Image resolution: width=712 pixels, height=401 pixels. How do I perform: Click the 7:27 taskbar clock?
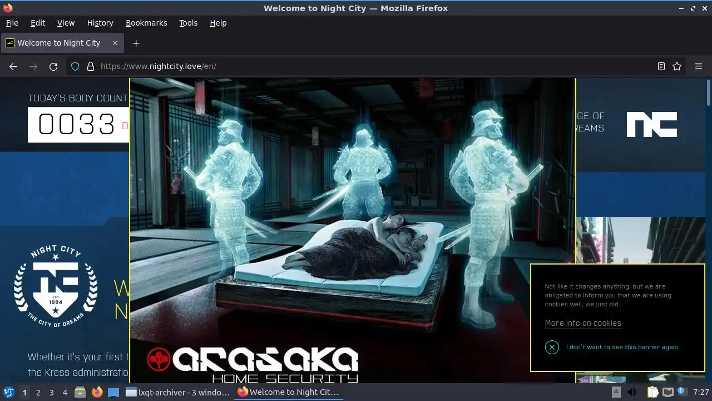(x=701, y=392)
